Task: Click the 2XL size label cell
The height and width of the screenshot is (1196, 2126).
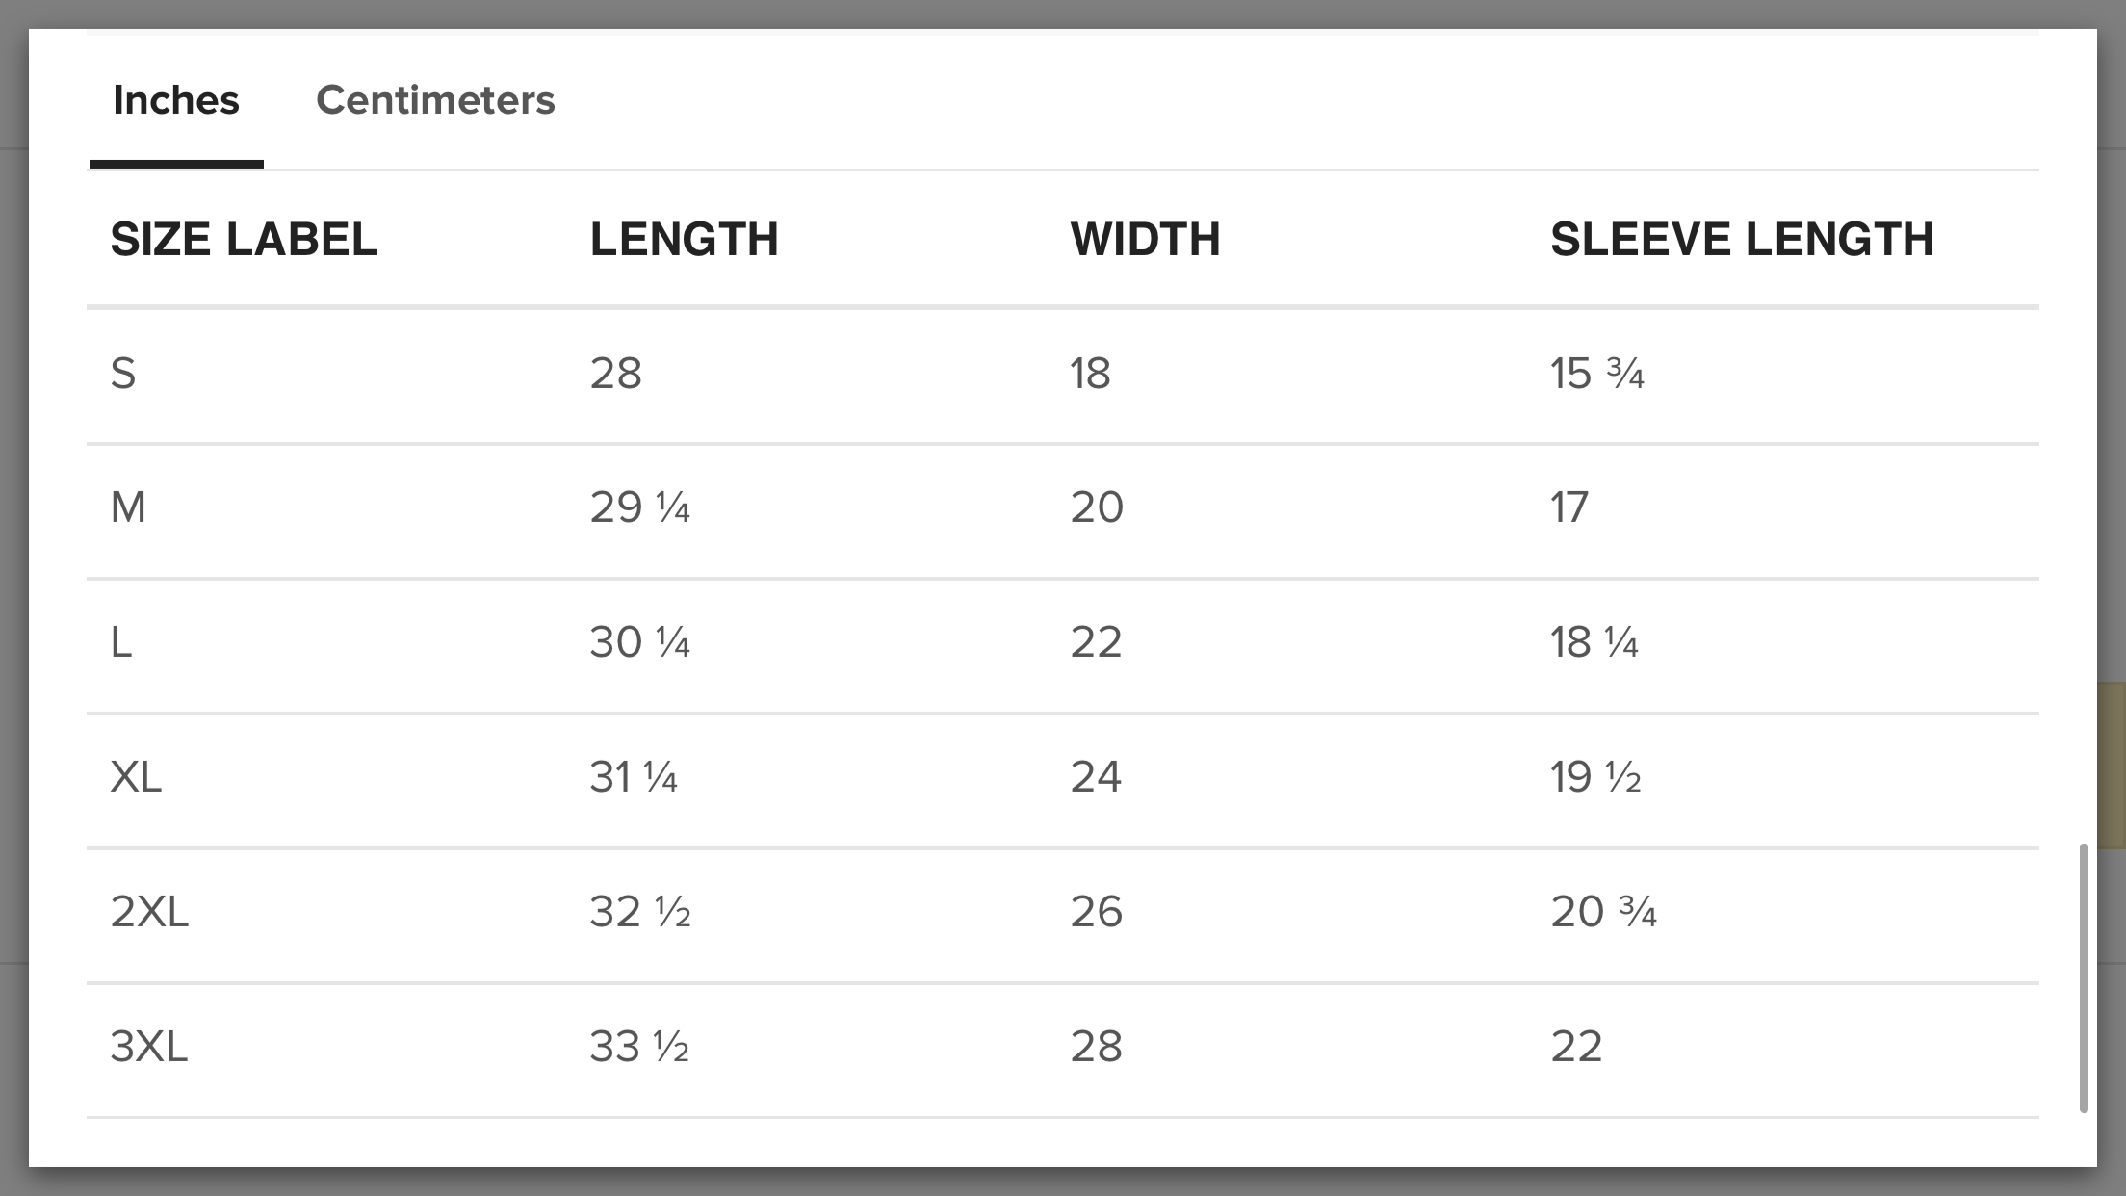Action: [x=149, y=912]
